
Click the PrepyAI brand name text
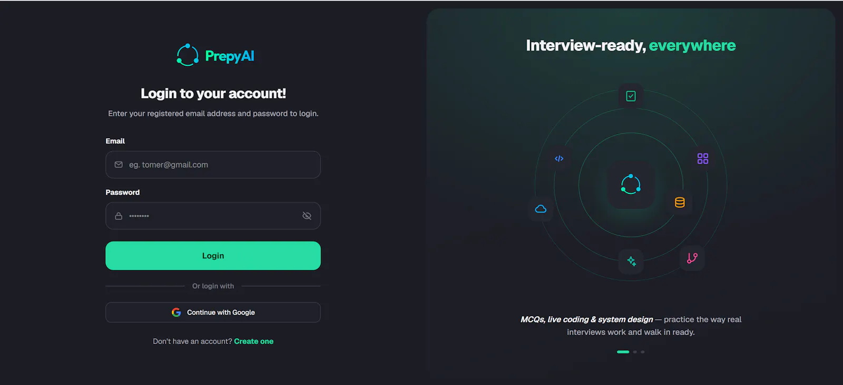230,56
